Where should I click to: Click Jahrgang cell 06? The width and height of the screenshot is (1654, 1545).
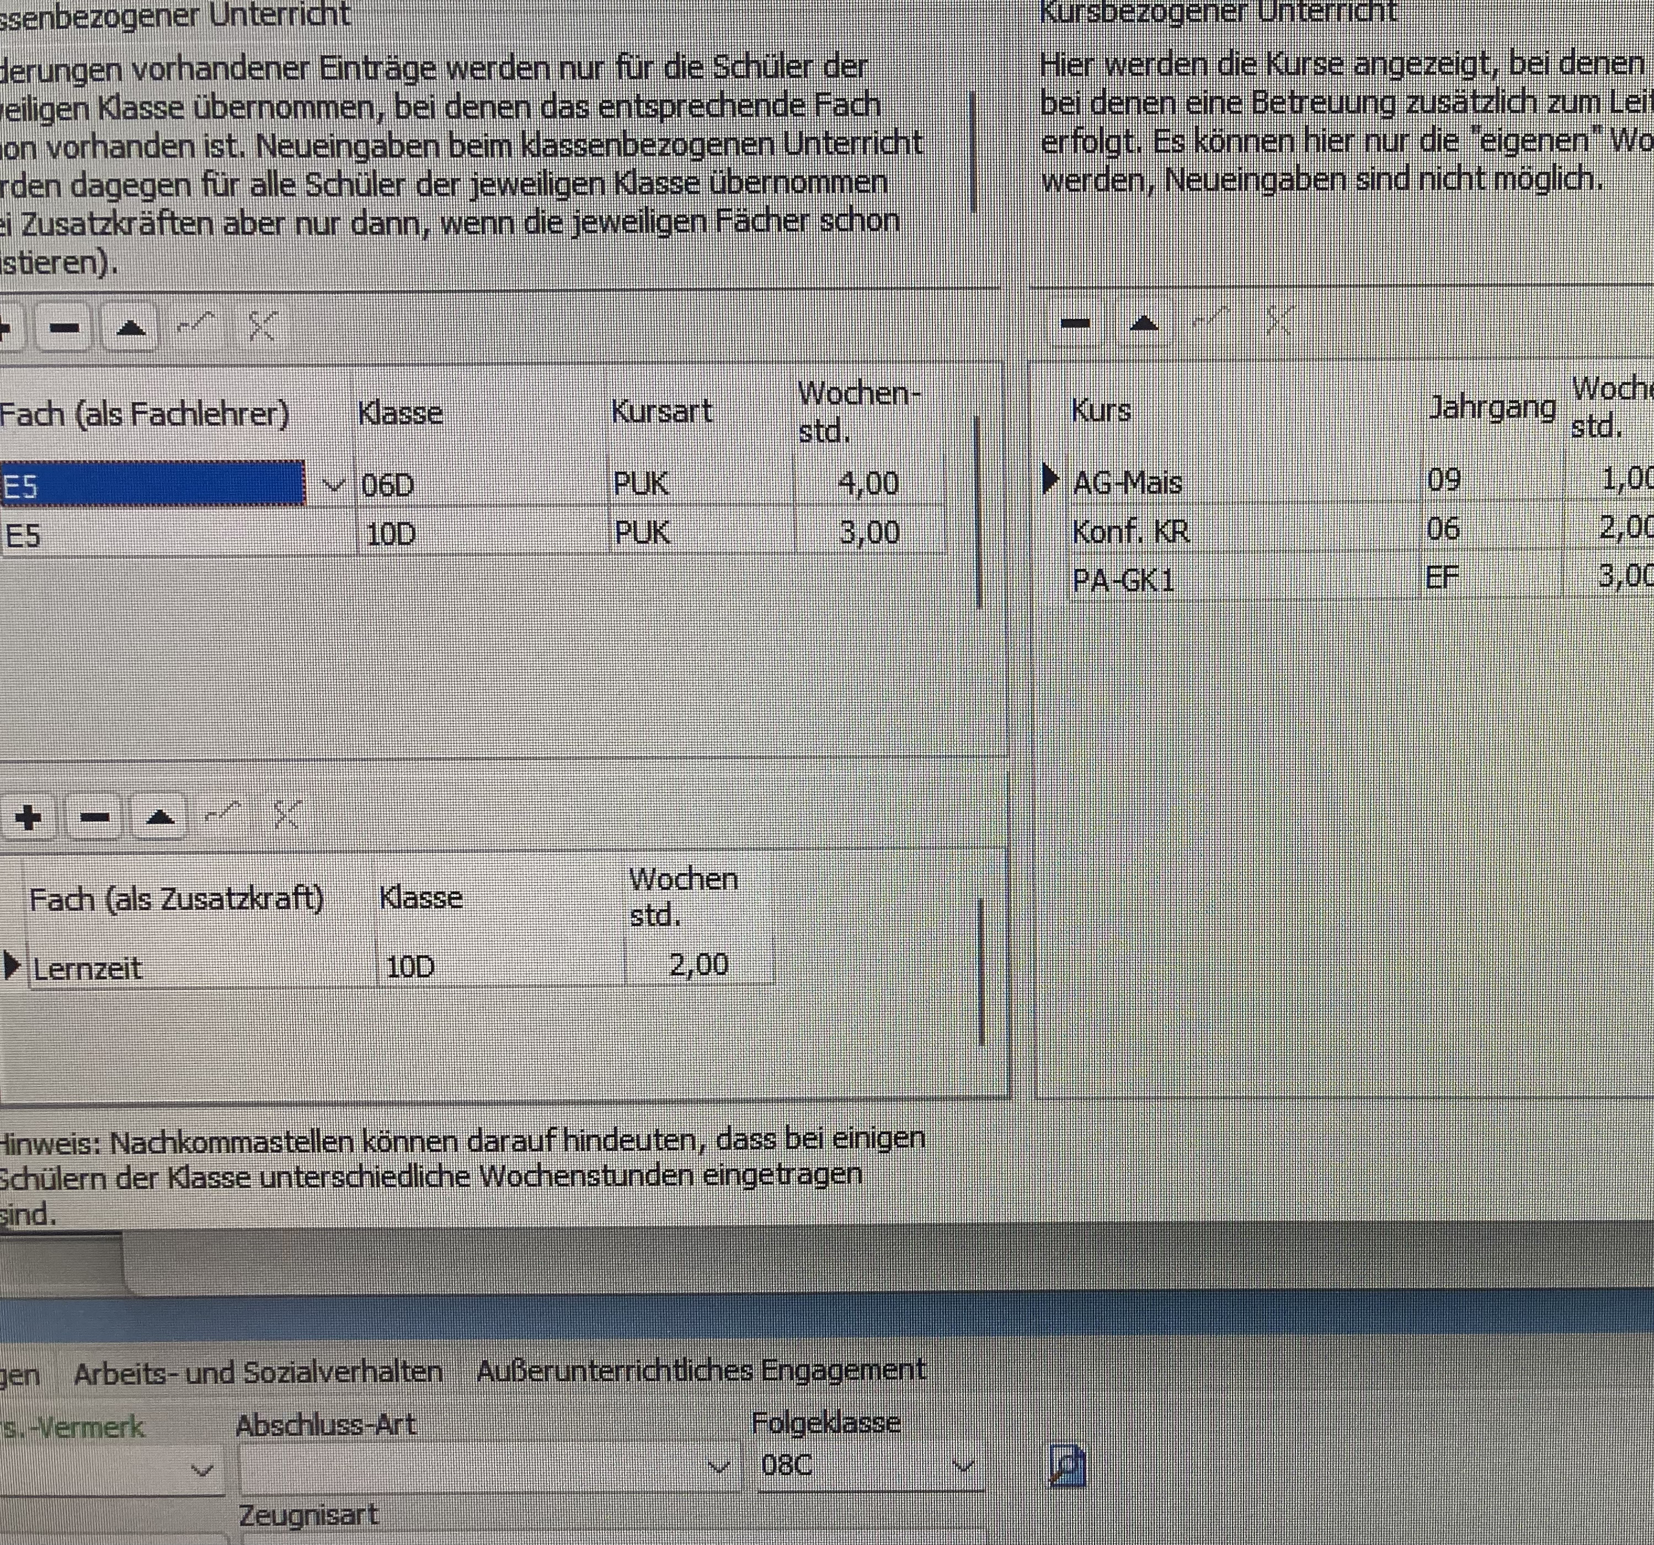point(1492,528)
